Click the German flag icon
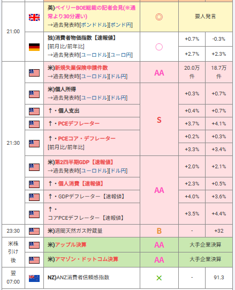This screenshot has height=290, width=235. (34, 47)
